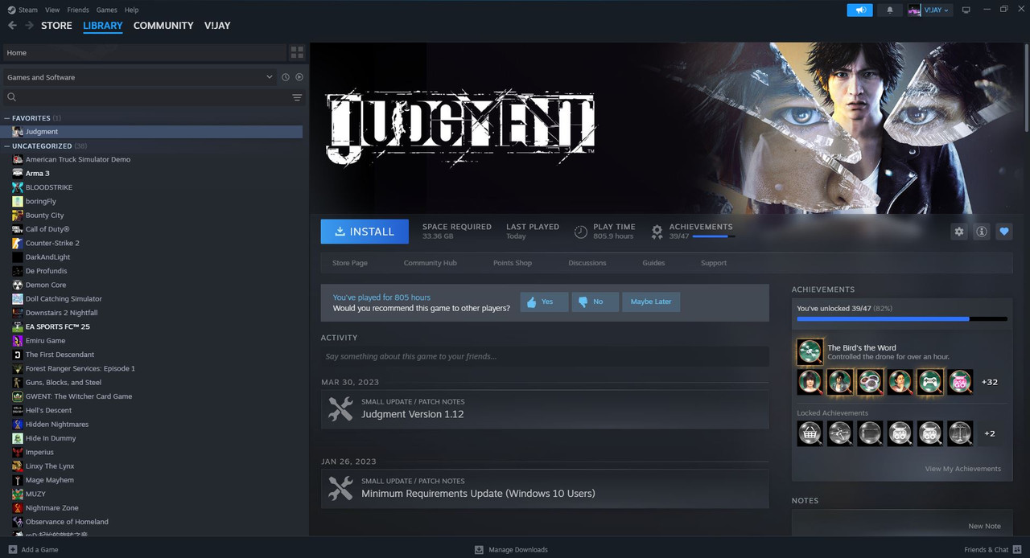1030x558 pixels.
Task: Click the achievements gear-star icon
Action: [657, 232]
